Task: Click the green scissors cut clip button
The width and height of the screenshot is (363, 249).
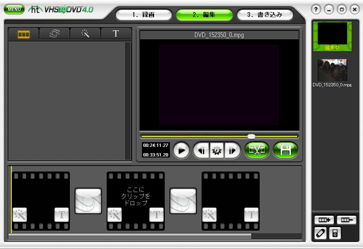Action: 257,150
